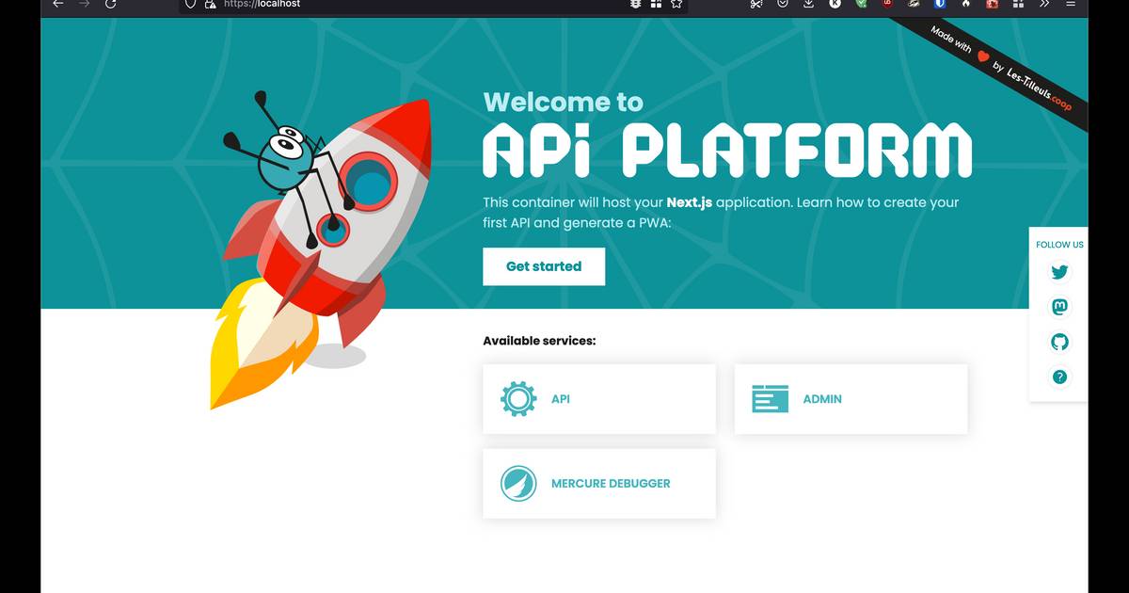Click the Mercure Debugger leaf icon
Screen dimensions: 1129x593
pyautogui.click(x=518, y=483)
